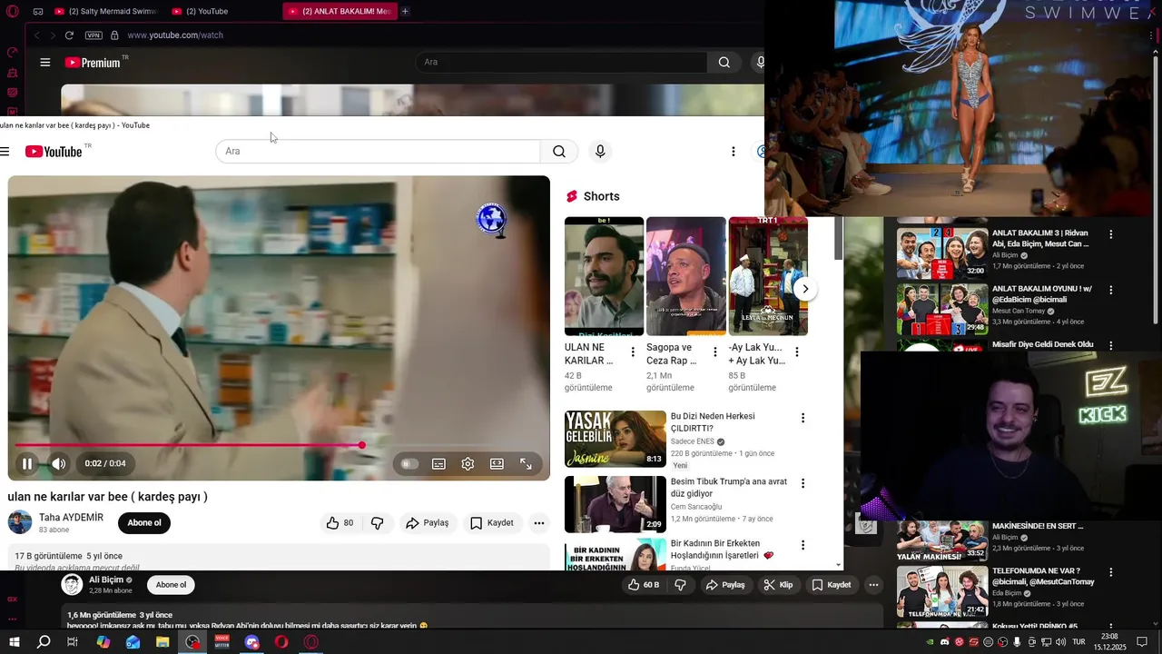
Task: Save the video using Kaydet next to Paylaş
Action: pos(492,523)
